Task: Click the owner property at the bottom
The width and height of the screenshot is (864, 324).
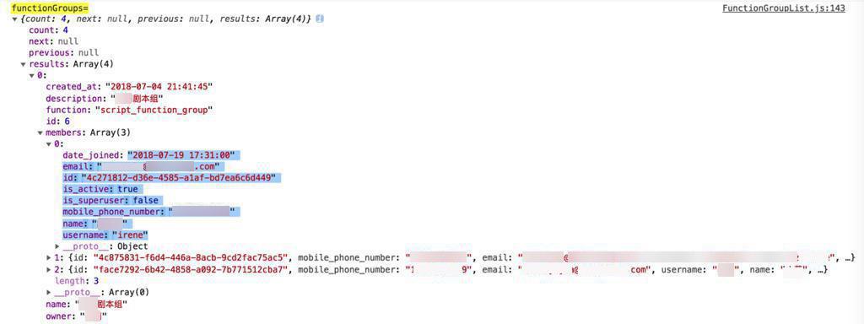Action: click(x=77, y=317)
